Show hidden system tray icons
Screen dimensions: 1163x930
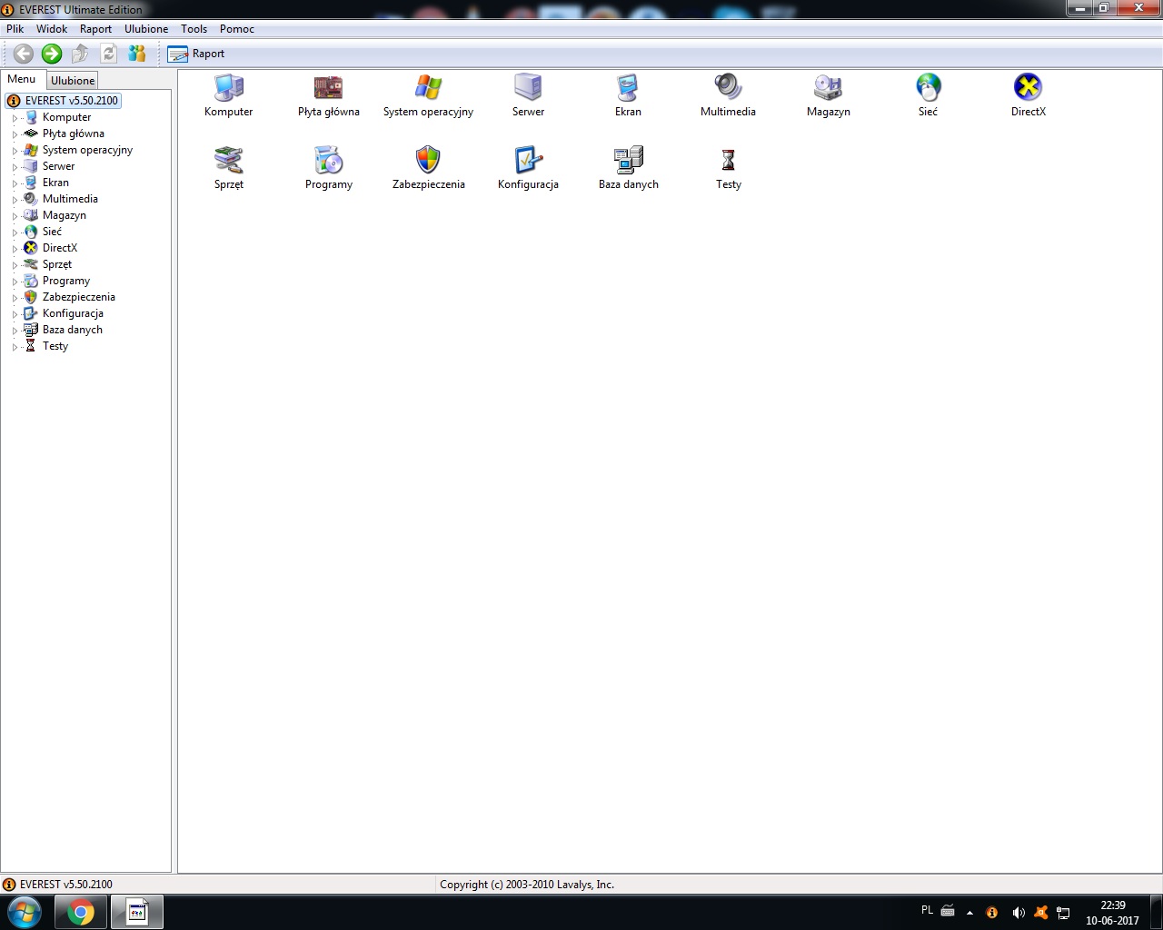click(969, 913)
